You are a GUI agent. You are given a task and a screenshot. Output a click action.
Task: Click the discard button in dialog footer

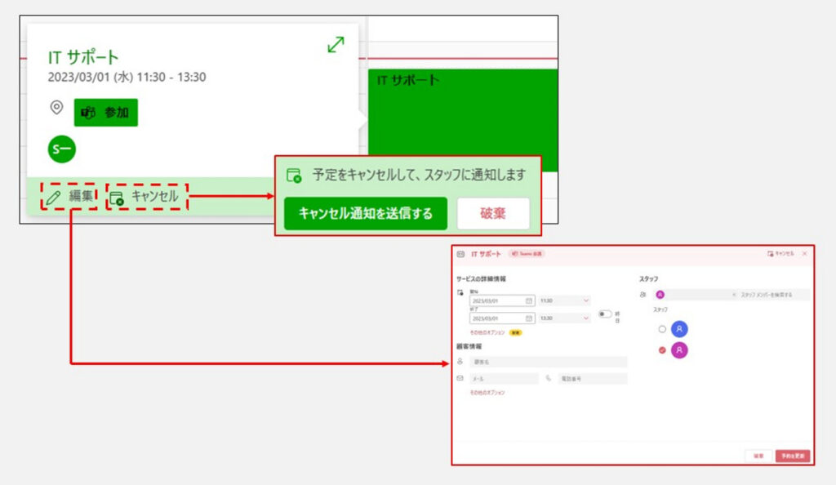[758, 456]
